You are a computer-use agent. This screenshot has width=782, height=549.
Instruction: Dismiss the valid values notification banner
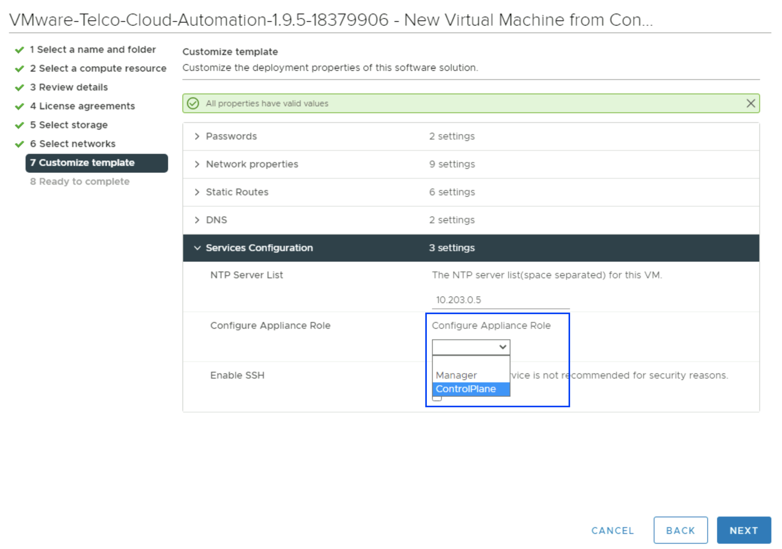coord(750,103)
